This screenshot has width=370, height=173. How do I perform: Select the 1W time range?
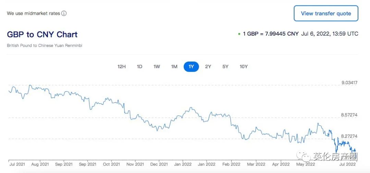coord(157,66)
